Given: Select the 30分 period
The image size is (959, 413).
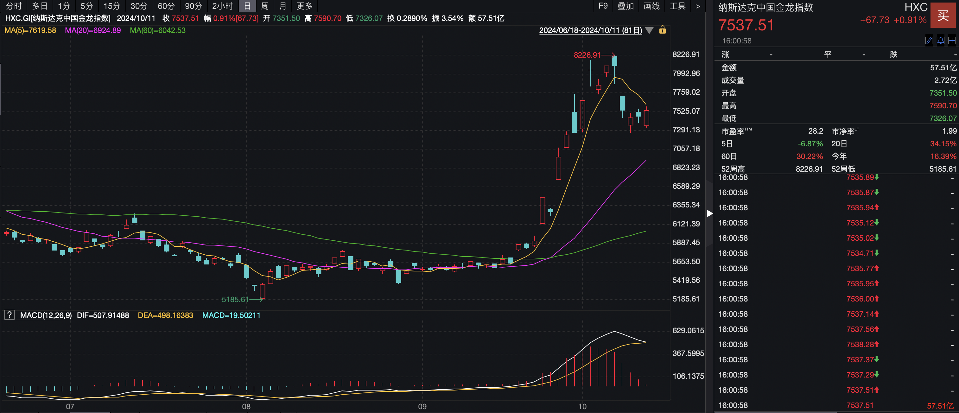Looking at the screenshot, I should [139, 6].
